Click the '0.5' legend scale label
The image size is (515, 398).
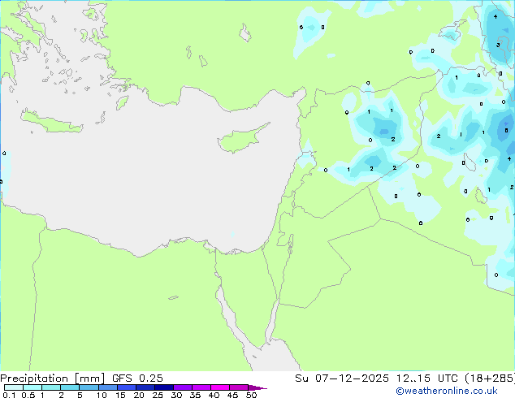pos(28,395)
